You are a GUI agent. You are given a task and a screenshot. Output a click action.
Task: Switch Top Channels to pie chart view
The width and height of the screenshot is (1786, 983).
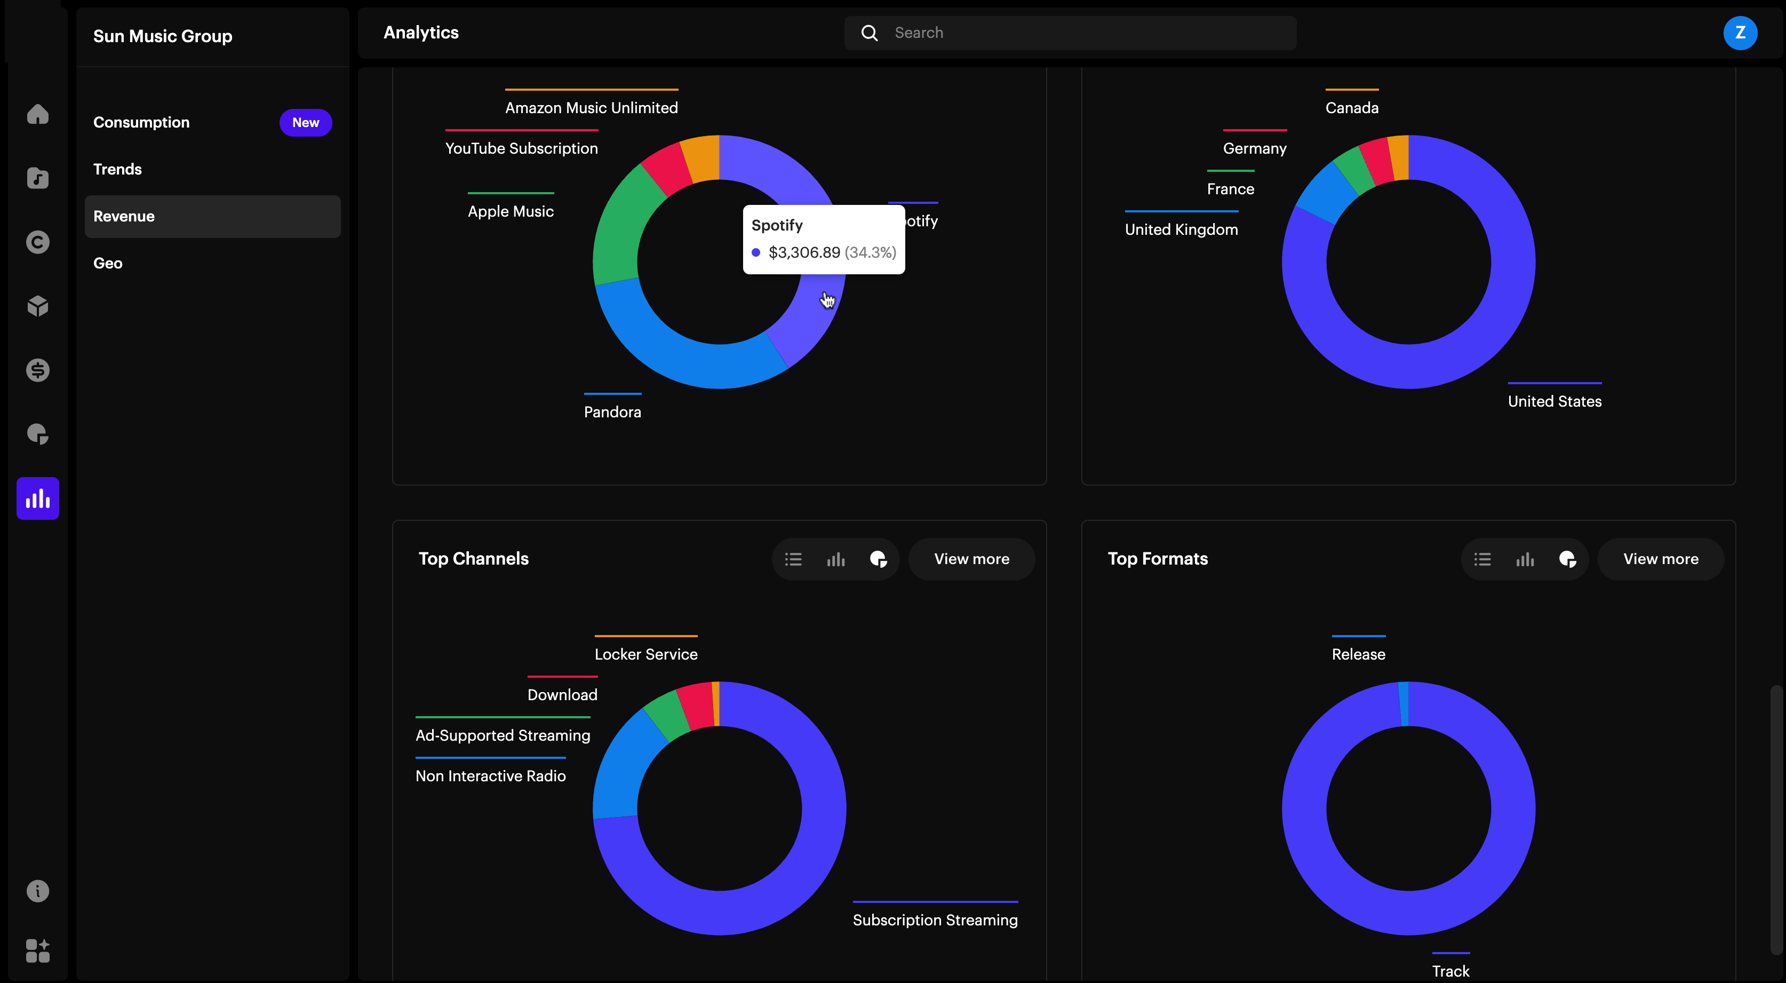[879, 558]
